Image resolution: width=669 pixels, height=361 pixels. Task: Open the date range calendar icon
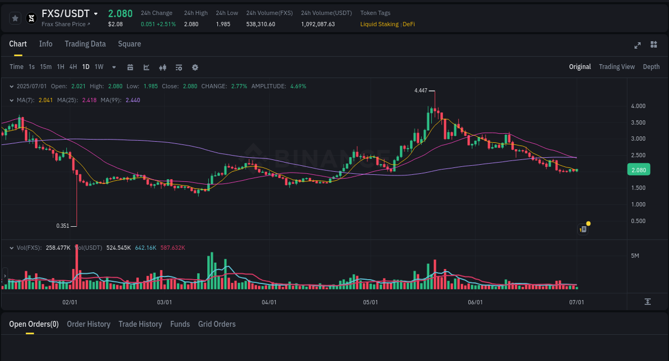(130, 67)
